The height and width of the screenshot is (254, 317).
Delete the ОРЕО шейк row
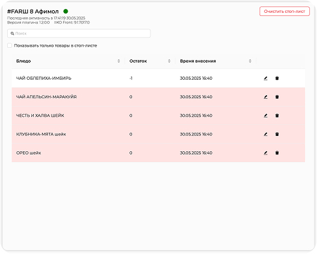click(x=277, y=153)
